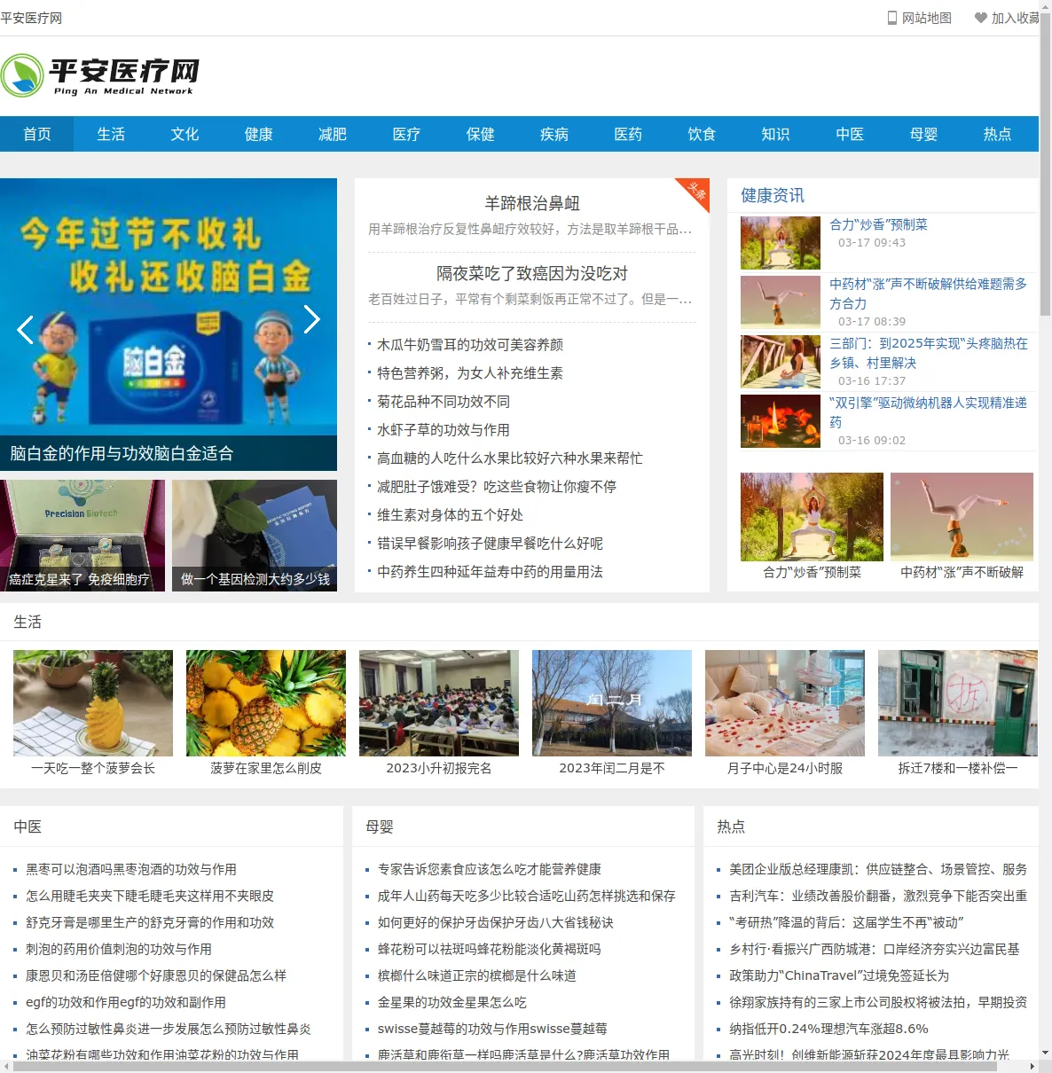
Task: Open headline 隔夜菜吃了致癌因为没吃对
Action: coord(532,273)
